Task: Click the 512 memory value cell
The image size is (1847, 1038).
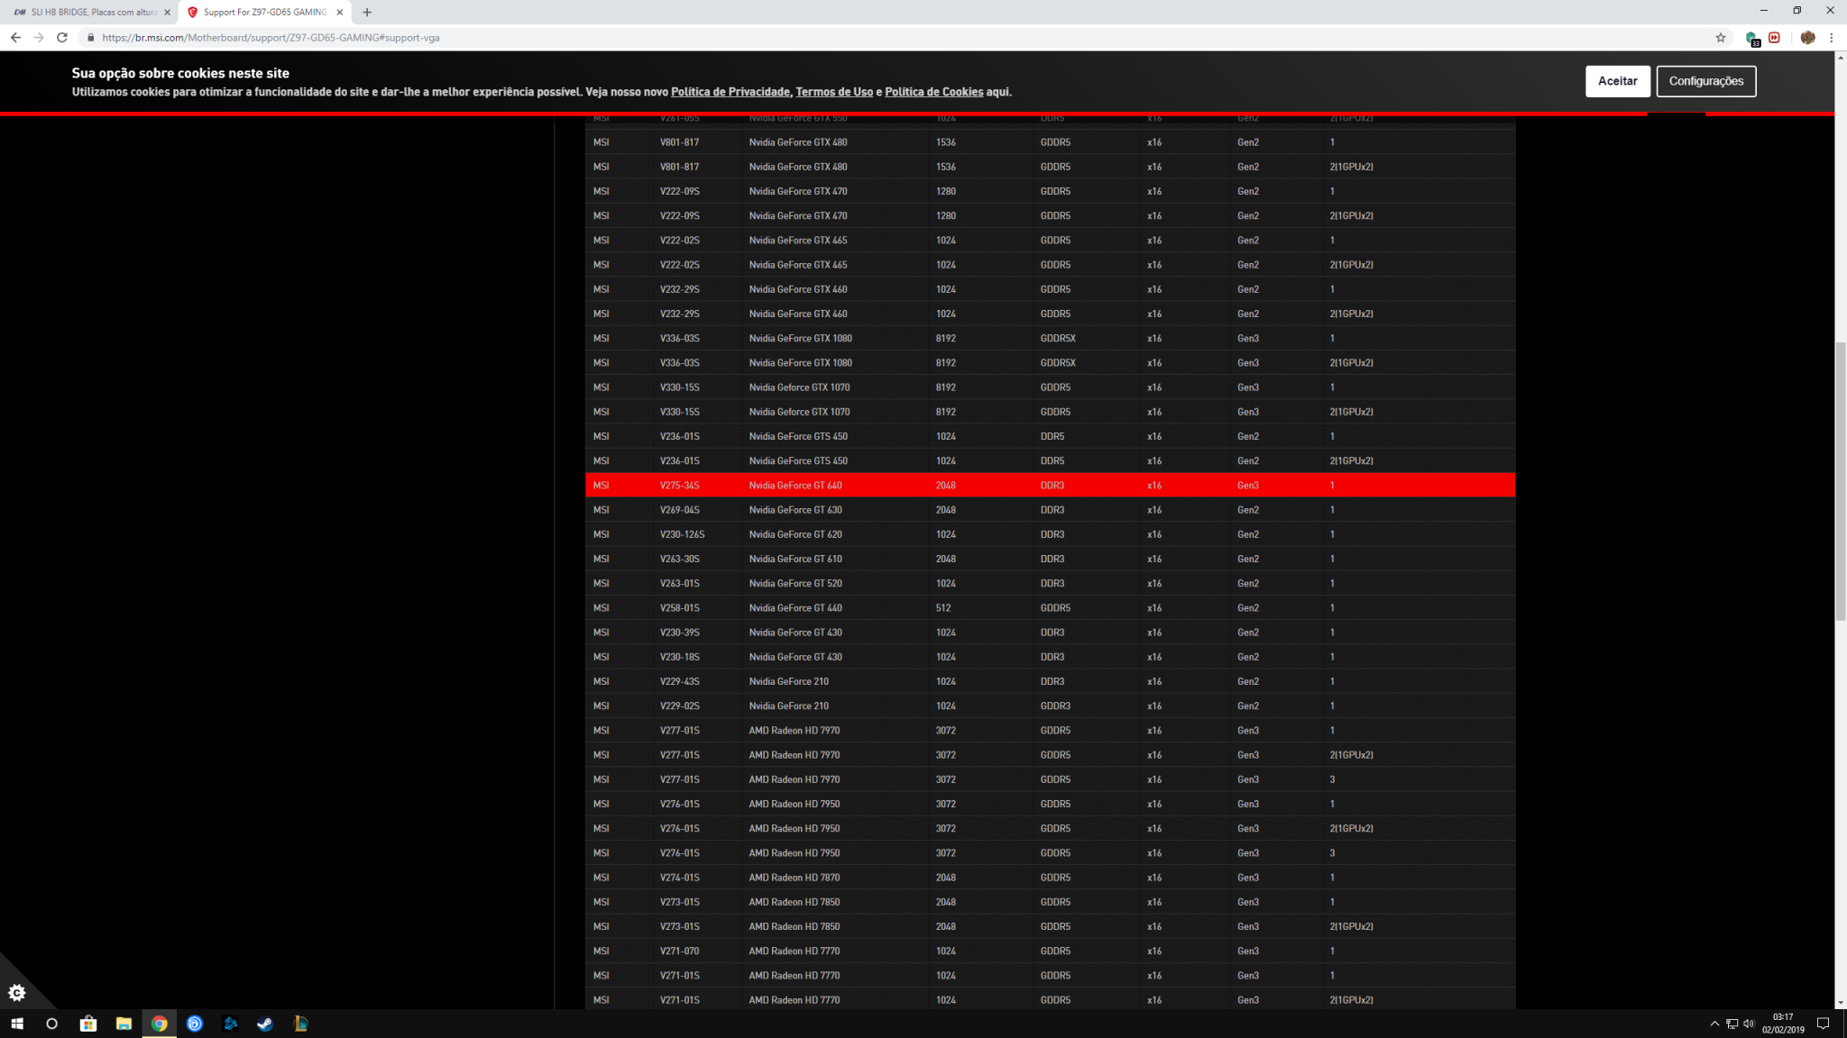Action: (943, 608)
